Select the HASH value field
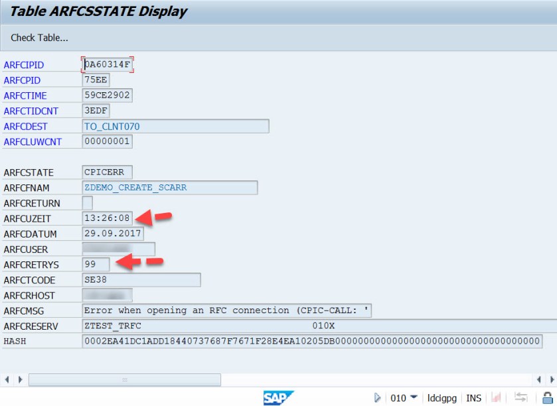Screen dimensions: 557x406 tap(312, 341)
